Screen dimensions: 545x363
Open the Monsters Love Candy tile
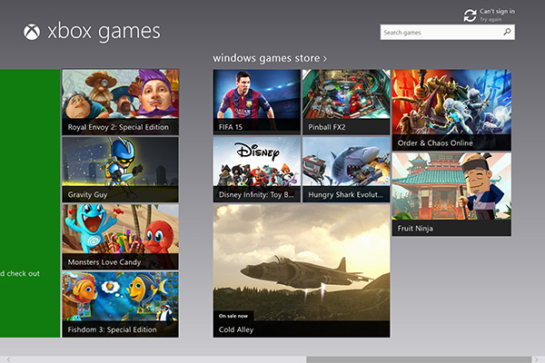[x=120, y=236]
